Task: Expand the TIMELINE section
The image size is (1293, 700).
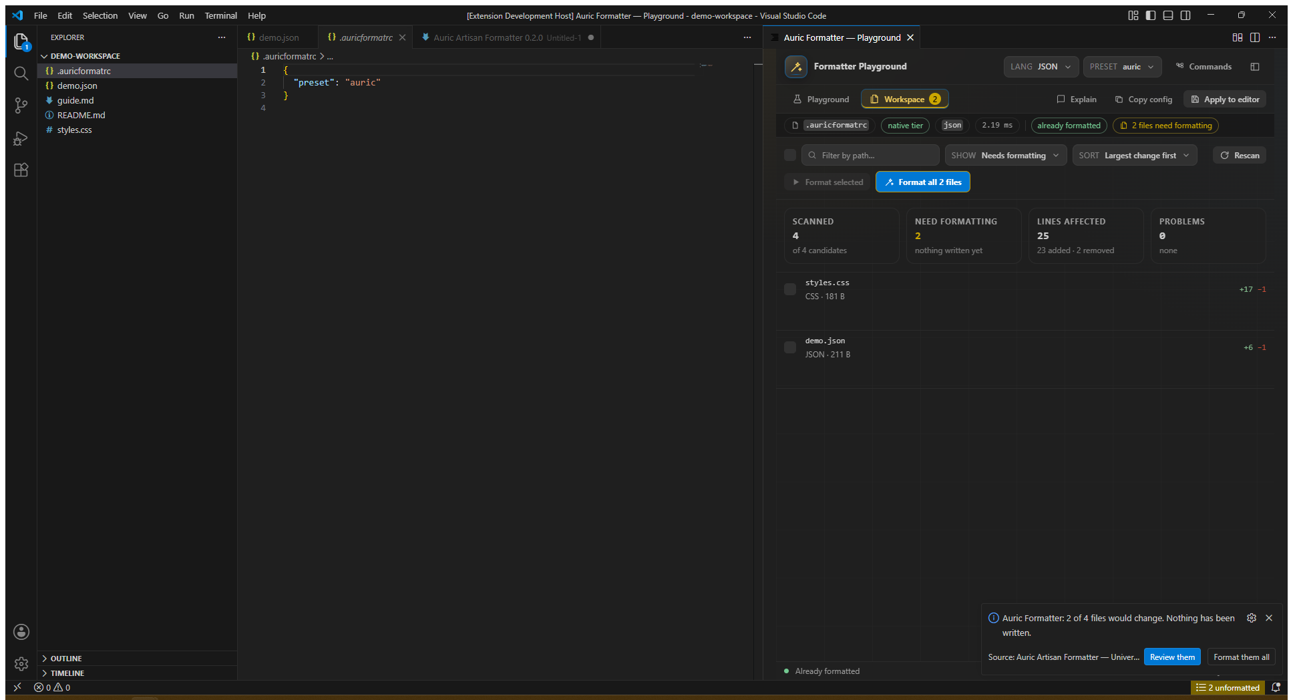Action: [x=137, y=673]
